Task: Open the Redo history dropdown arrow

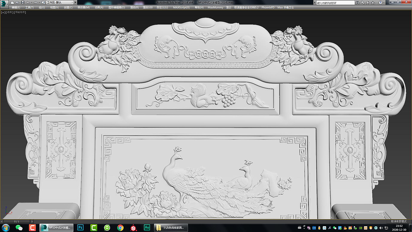Action: 39,3
